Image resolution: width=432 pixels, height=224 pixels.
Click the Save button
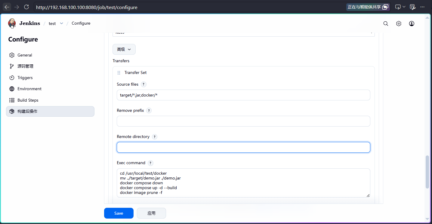pos(119,213)
